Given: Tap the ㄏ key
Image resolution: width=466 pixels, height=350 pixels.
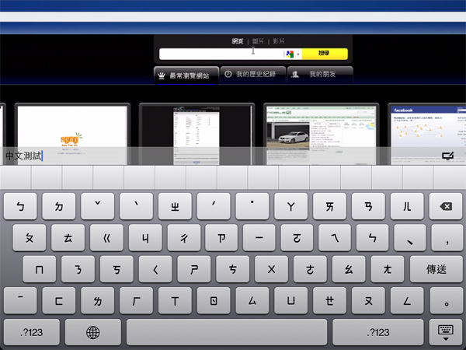Looking at the screenshot, I should click(x=136, y=301).
